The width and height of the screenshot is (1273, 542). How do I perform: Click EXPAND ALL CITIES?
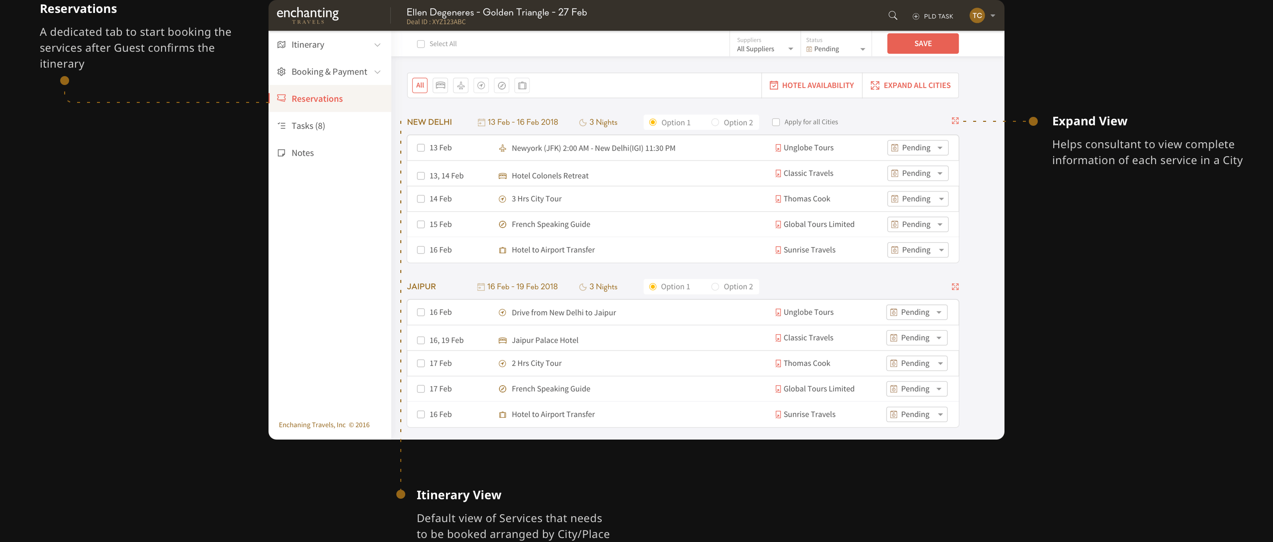[910, 85]
